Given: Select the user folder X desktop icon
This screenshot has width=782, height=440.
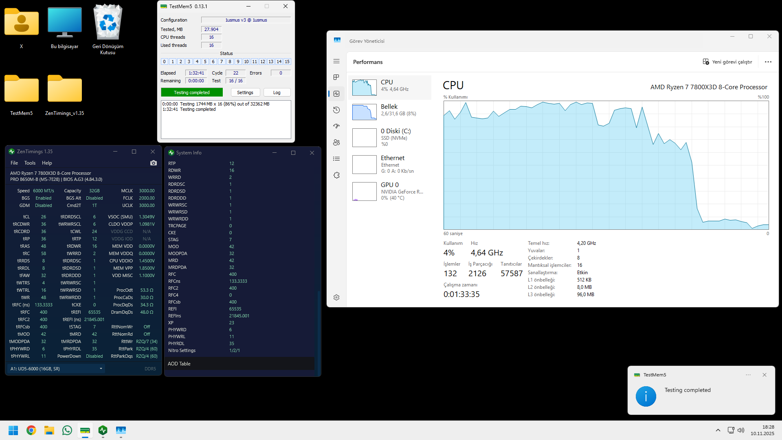Looking at the screenshot, I should pyautogui.click(x=22, y=28).
